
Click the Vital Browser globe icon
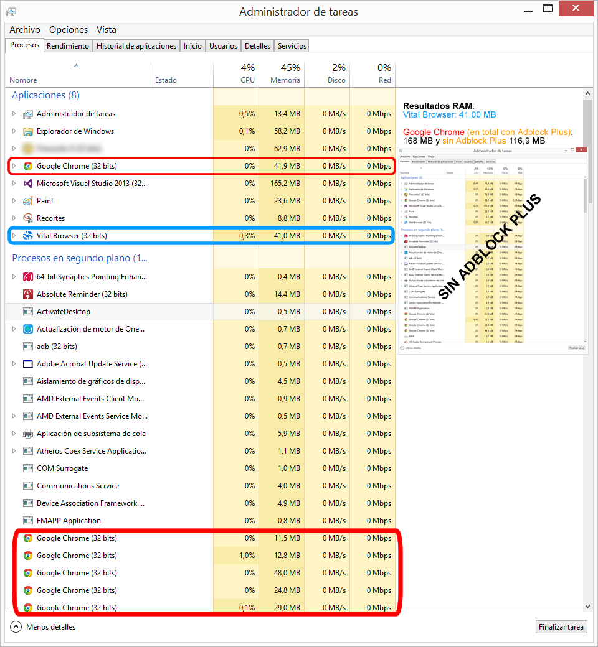tap(27, 236)
